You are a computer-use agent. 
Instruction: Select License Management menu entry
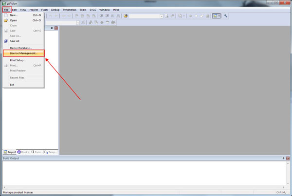[23, 53]
